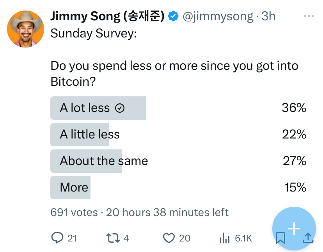Click the blue verified badge

173,16
